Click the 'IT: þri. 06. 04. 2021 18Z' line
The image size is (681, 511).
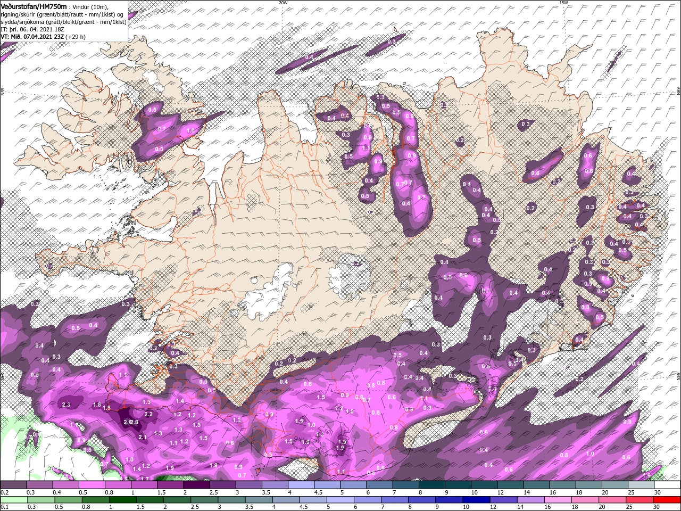(33, 29)
